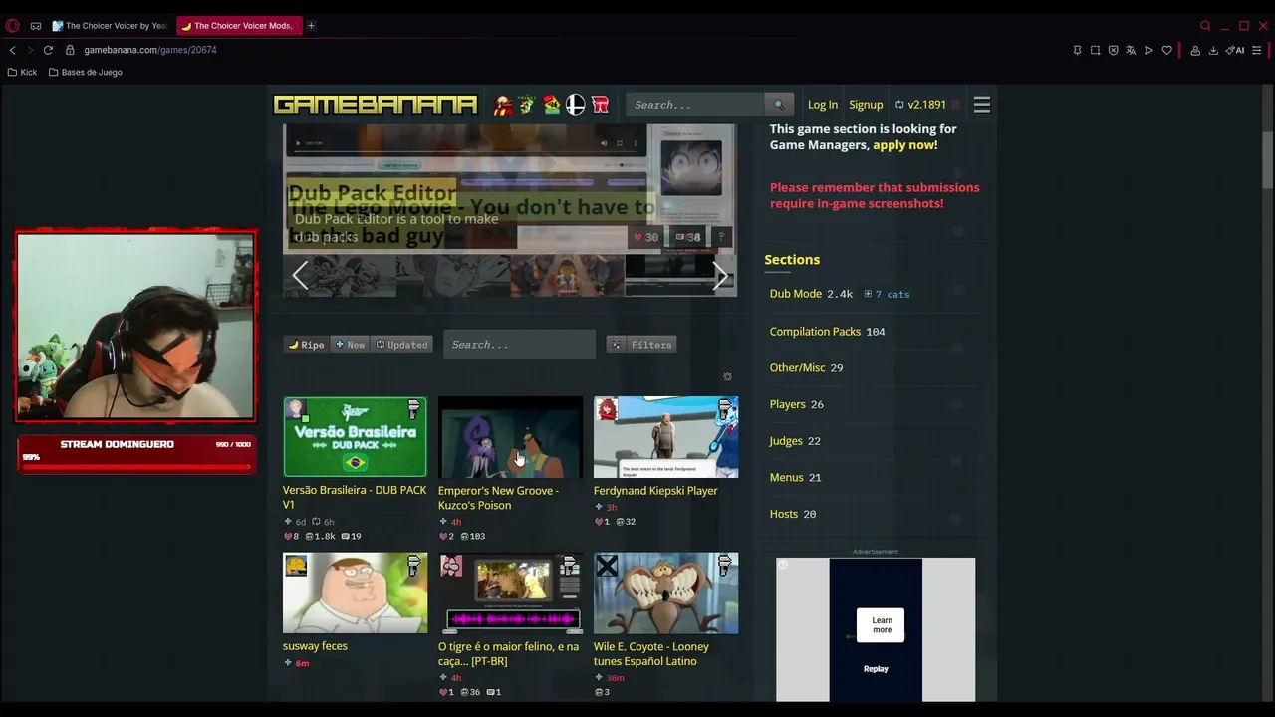Expand the Dub Mode 7 cats list
1275x717 pixels.
click(x=888, y=294)
